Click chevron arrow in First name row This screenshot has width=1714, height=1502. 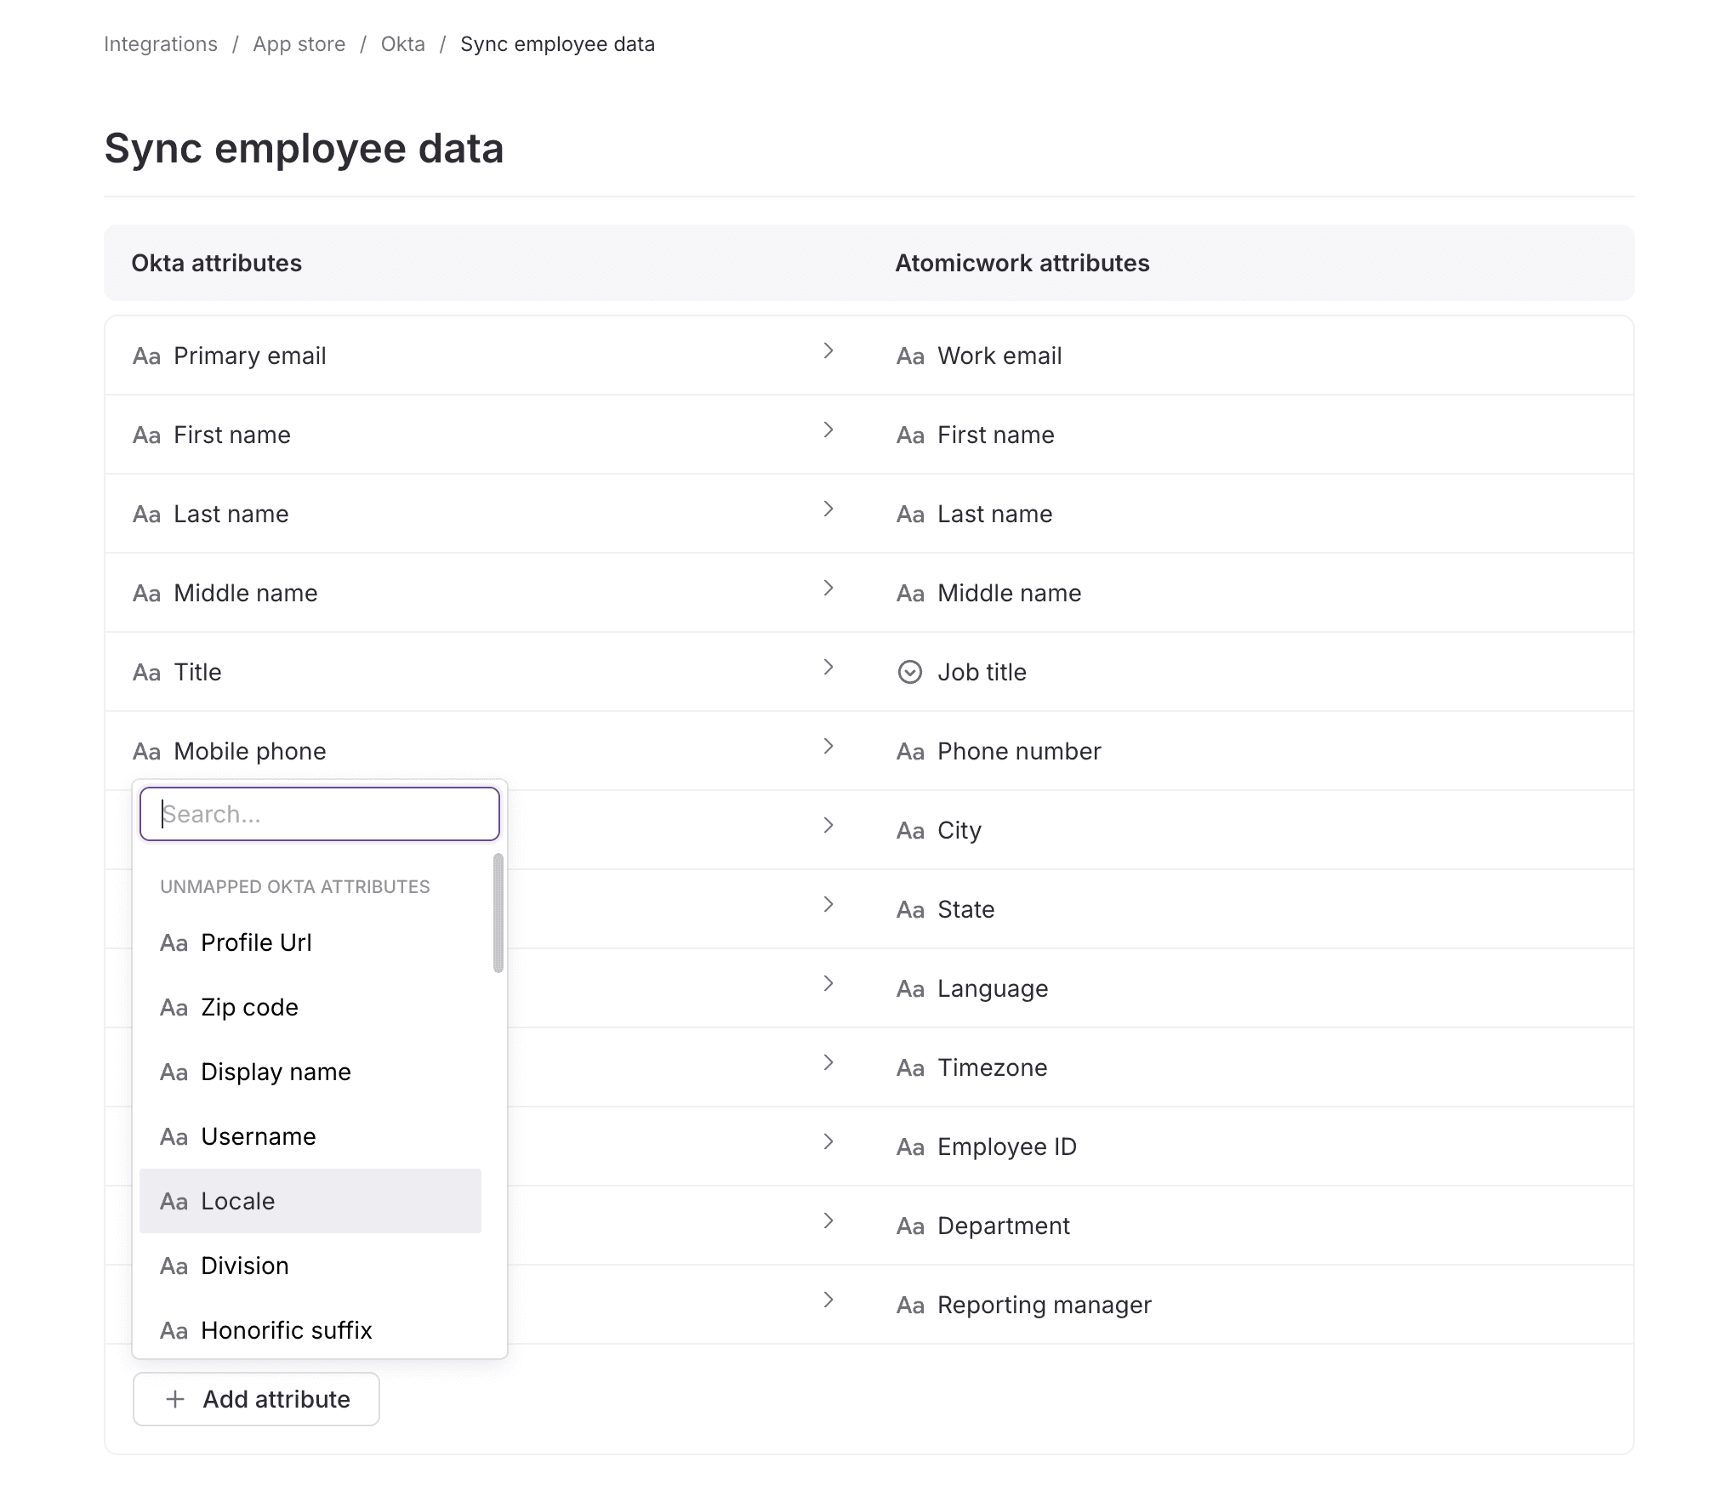[829, 430]
